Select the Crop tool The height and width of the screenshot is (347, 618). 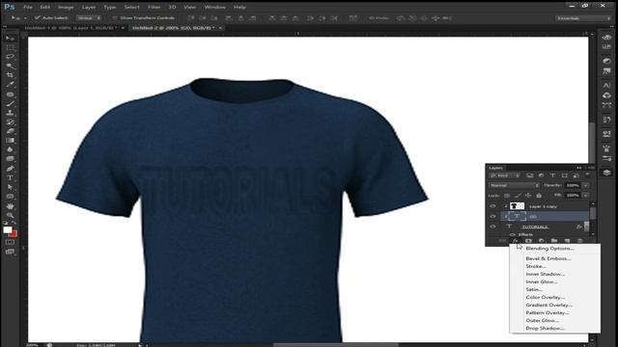tap(11, 75)
